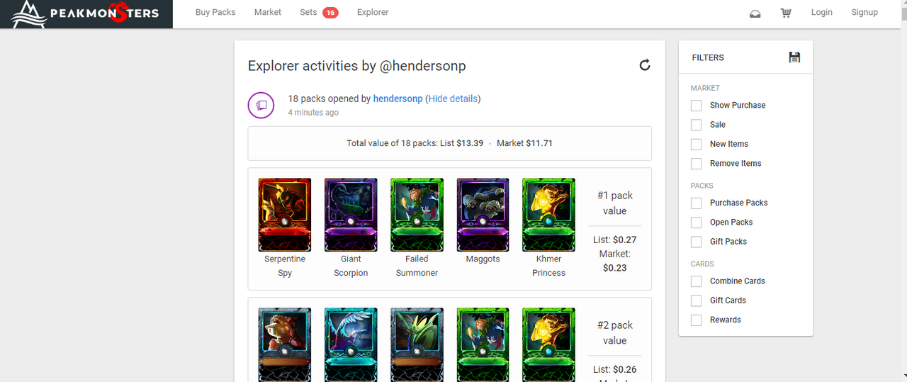Open the Sets menu item
The width and height of the screenshot is (907, 382).
(x=308, y=12)
